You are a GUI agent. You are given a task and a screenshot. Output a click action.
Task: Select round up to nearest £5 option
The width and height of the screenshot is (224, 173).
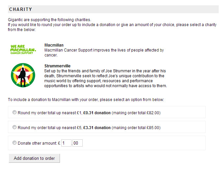[x=14, y=127]
